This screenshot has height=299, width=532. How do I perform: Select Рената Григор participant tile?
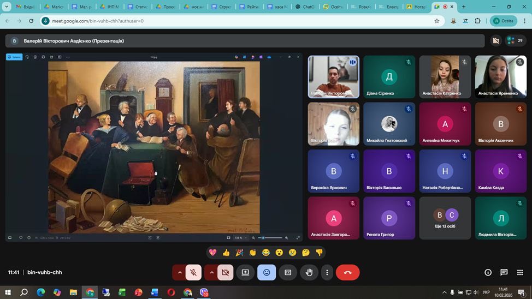389,218
